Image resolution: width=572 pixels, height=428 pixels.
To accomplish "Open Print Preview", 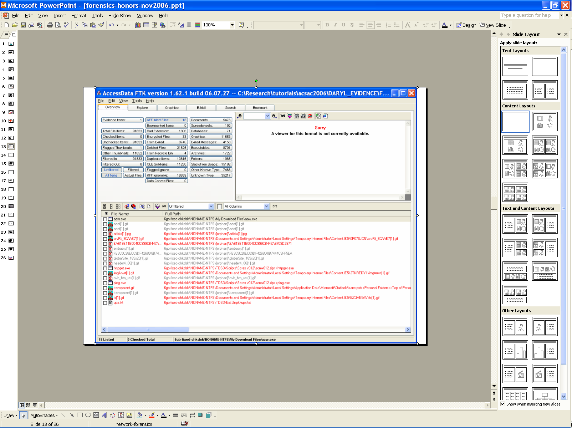I will [x=58, y=25].
